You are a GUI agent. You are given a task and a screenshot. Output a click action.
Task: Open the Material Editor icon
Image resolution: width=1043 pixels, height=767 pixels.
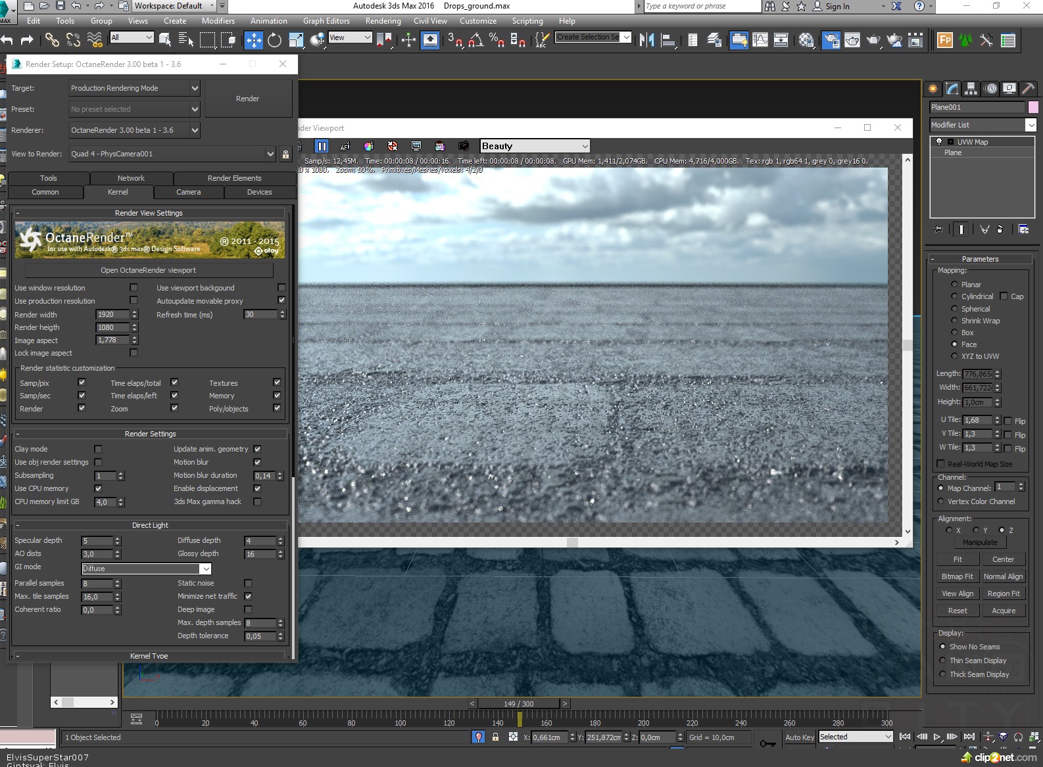click(807, 40)
